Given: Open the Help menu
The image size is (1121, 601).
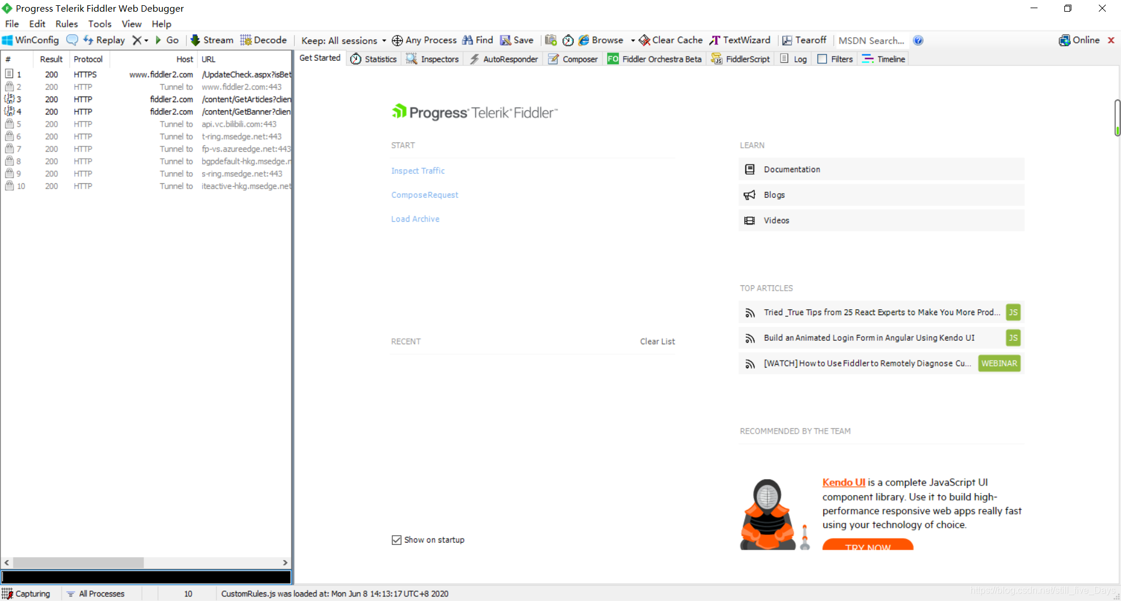Looking at the screenshot, I should [162, 24].
